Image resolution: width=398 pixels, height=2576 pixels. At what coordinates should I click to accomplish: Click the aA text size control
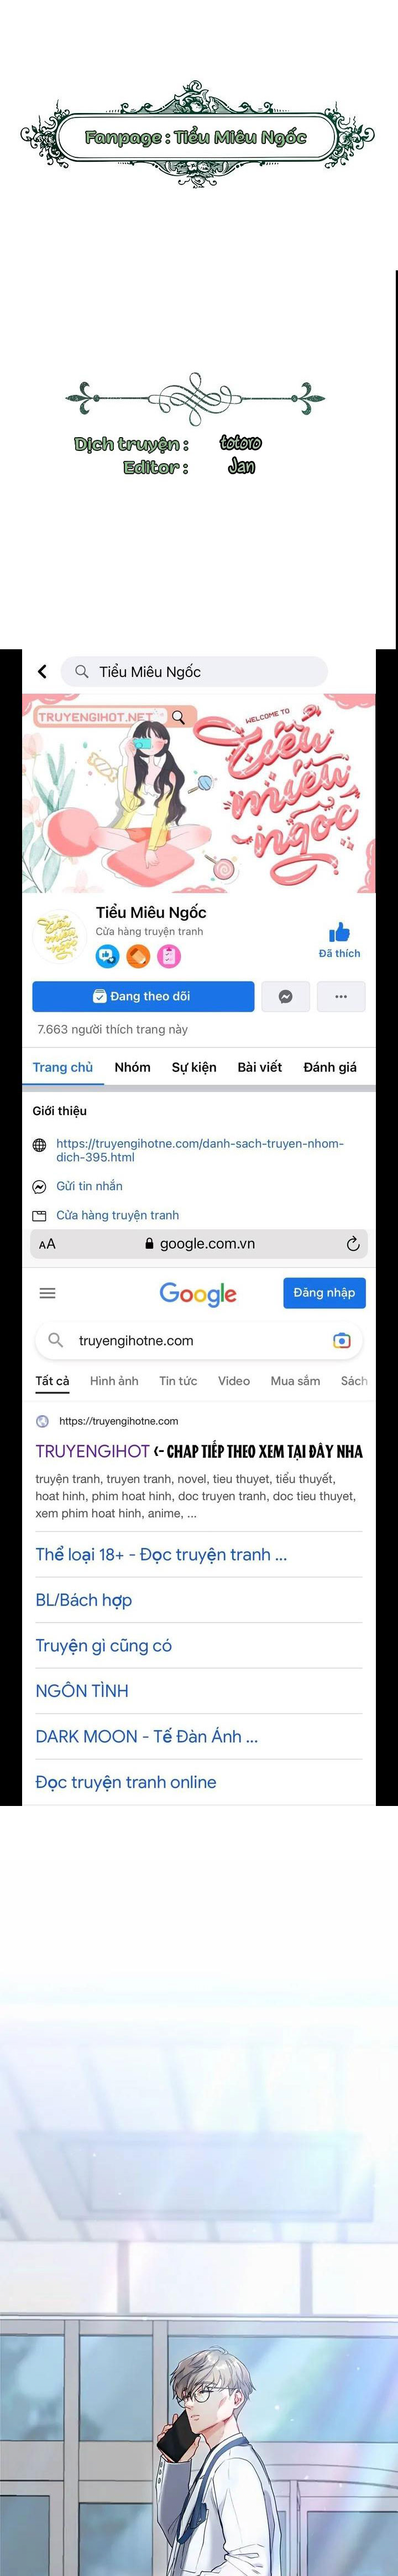point(47,1244)
